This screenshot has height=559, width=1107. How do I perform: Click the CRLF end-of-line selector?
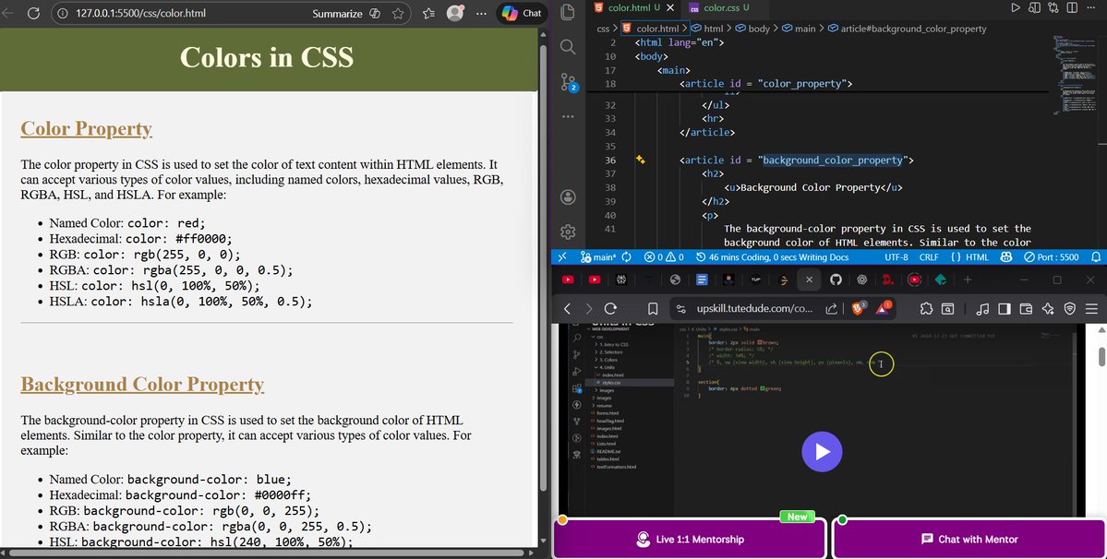tap(929, 257)
